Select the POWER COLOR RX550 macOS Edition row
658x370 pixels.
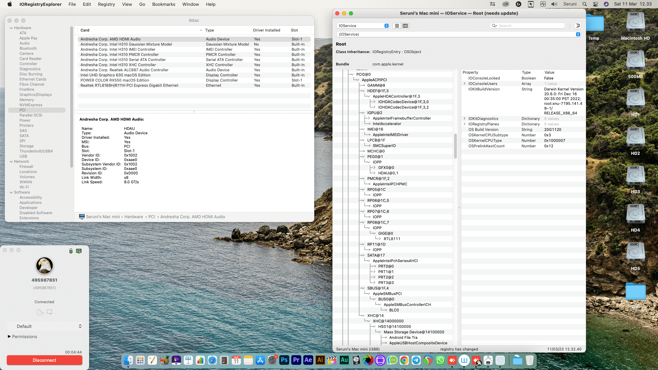[x=194, y=80]
